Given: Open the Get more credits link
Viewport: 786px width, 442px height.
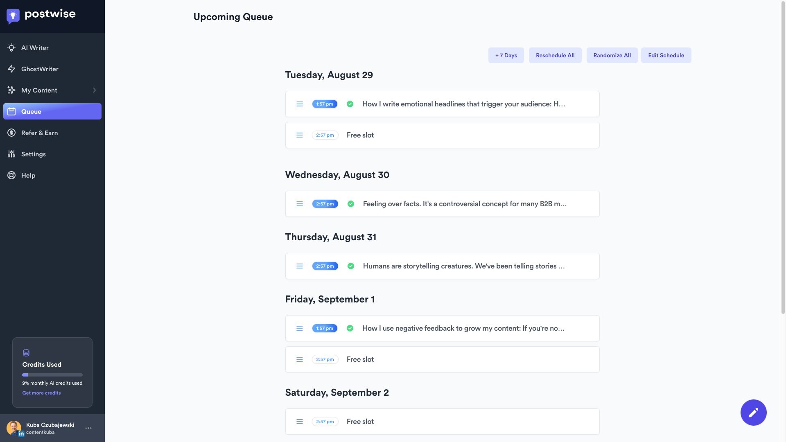Looking at the screenshot, I should coord(41,393).
